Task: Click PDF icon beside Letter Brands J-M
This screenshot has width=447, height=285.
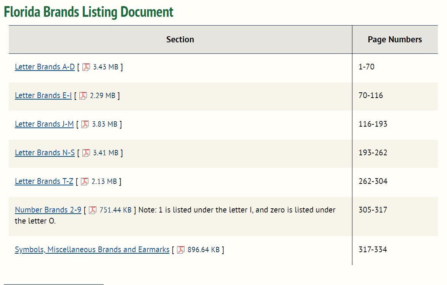Action: click(x=85, y=124)
